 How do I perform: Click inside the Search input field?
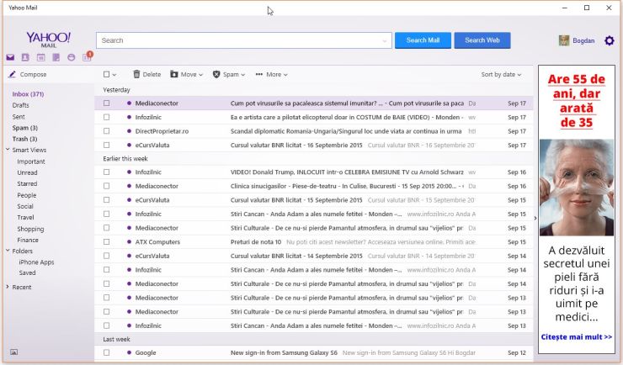point(244,40)
